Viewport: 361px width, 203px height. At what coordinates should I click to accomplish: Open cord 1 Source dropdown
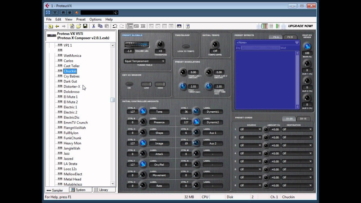click(250, 129)
